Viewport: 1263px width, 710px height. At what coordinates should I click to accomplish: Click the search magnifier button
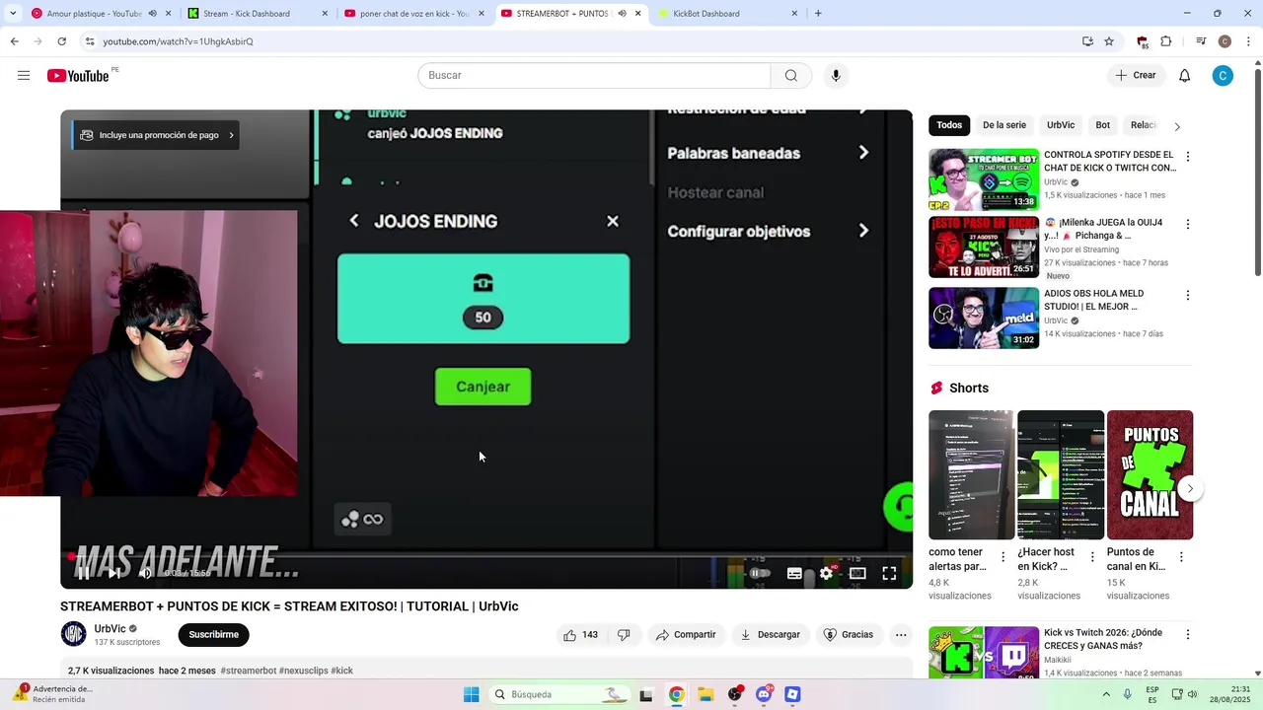click(x=791, y=76)
